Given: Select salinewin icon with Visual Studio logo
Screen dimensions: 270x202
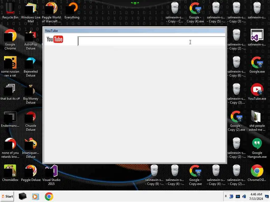Looking at the screenshot, I should pos(257,37).
